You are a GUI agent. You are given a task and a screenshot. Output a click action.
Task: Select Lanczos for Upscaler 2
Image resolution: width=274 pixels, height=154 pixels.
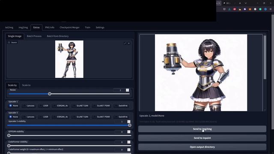click(x=29, y=117)
